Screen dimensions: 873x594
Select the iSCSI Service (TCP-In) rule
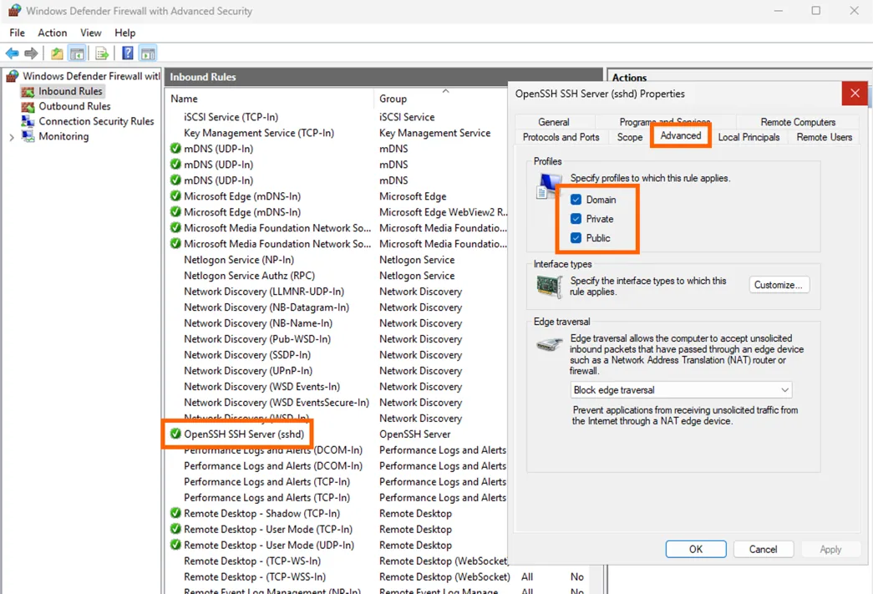click(x=231, y=117)
